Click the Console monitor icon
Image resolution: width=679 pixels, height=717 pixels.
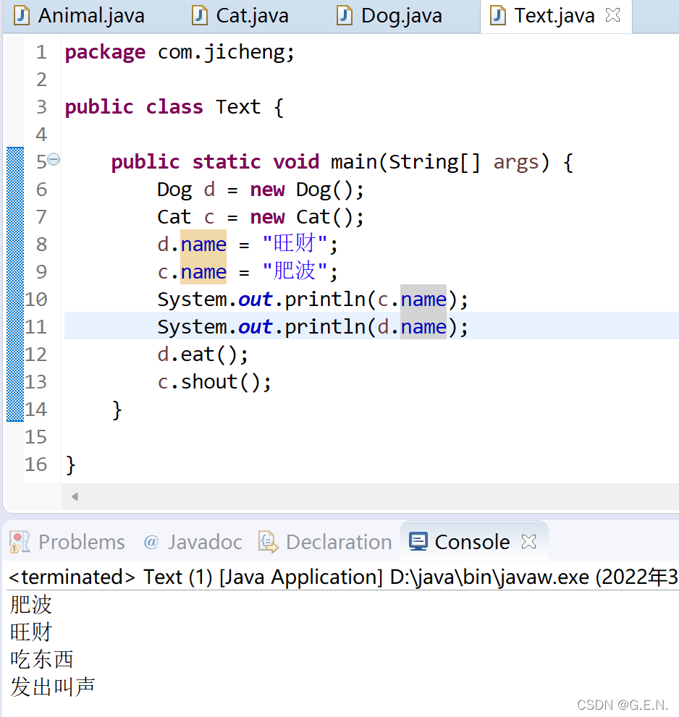pos(418,541)
